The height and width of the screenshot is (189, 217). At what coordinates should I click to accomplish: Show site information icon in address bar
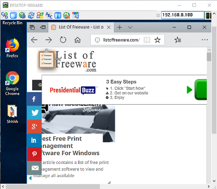pos(97,40)
